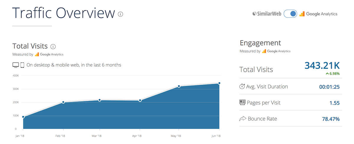
Task: Click the 78.47% bounce rate value
Action: coord(331,119)
